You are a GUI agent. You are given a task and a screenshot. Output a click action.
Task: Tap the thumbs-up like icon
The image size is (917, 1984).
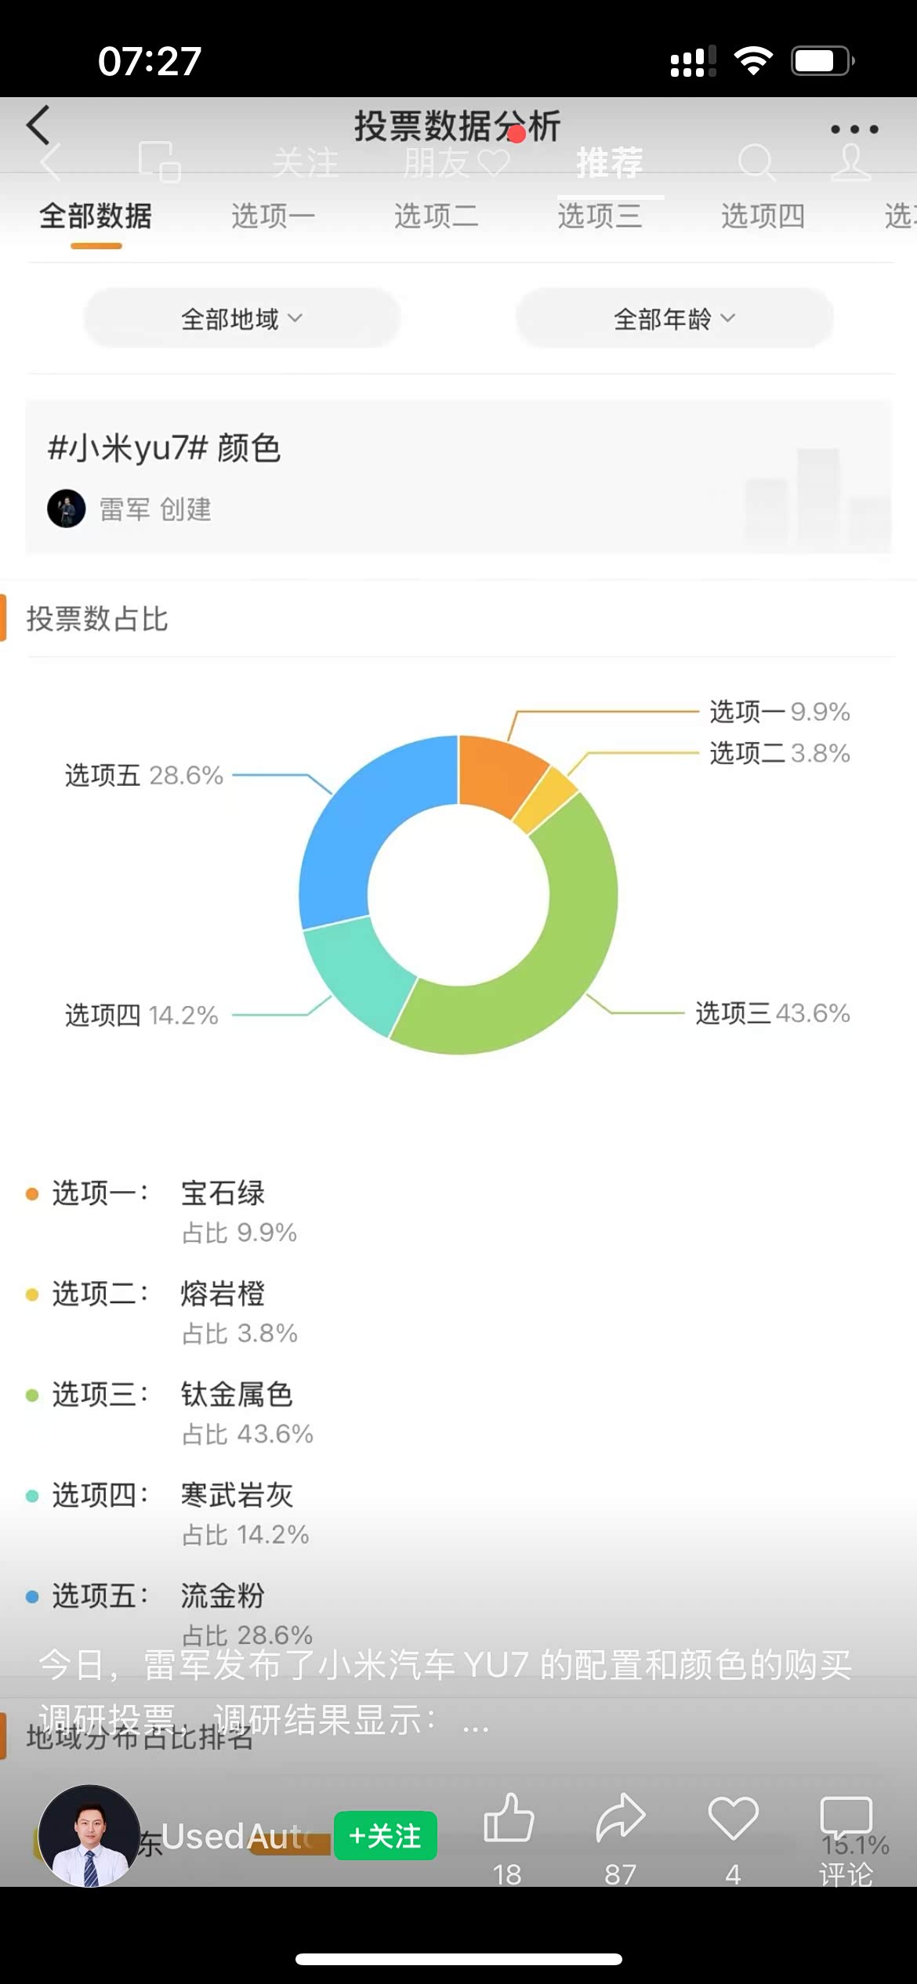coord(509,1818)
